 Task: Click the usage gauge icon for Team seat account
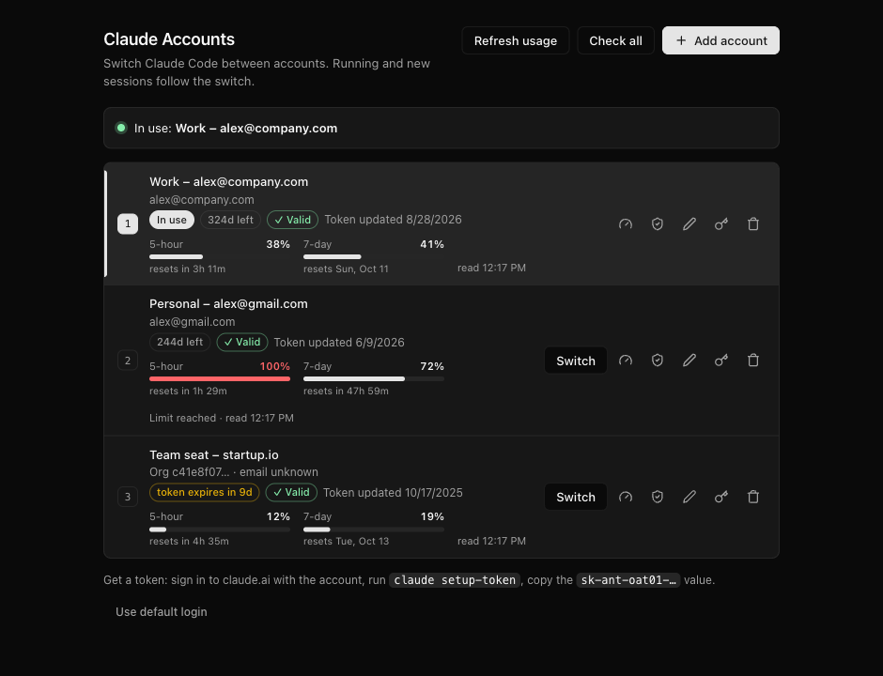pyautogui.click(x=625, y=497)
